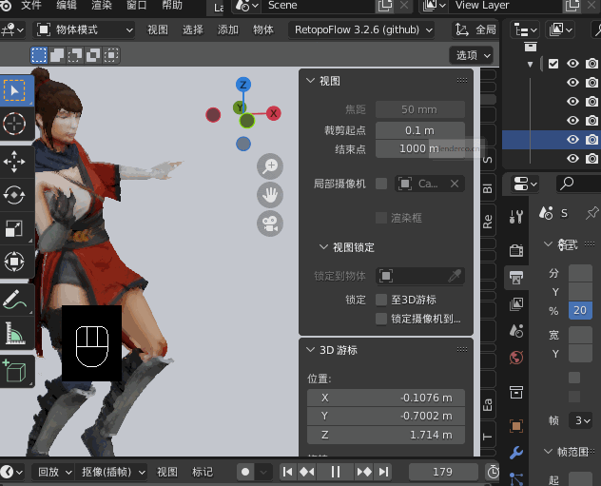Toggle auto keying record button
The width and height of the screenshot is (601, 486).
pyautogui.click(x=245, y=472)
